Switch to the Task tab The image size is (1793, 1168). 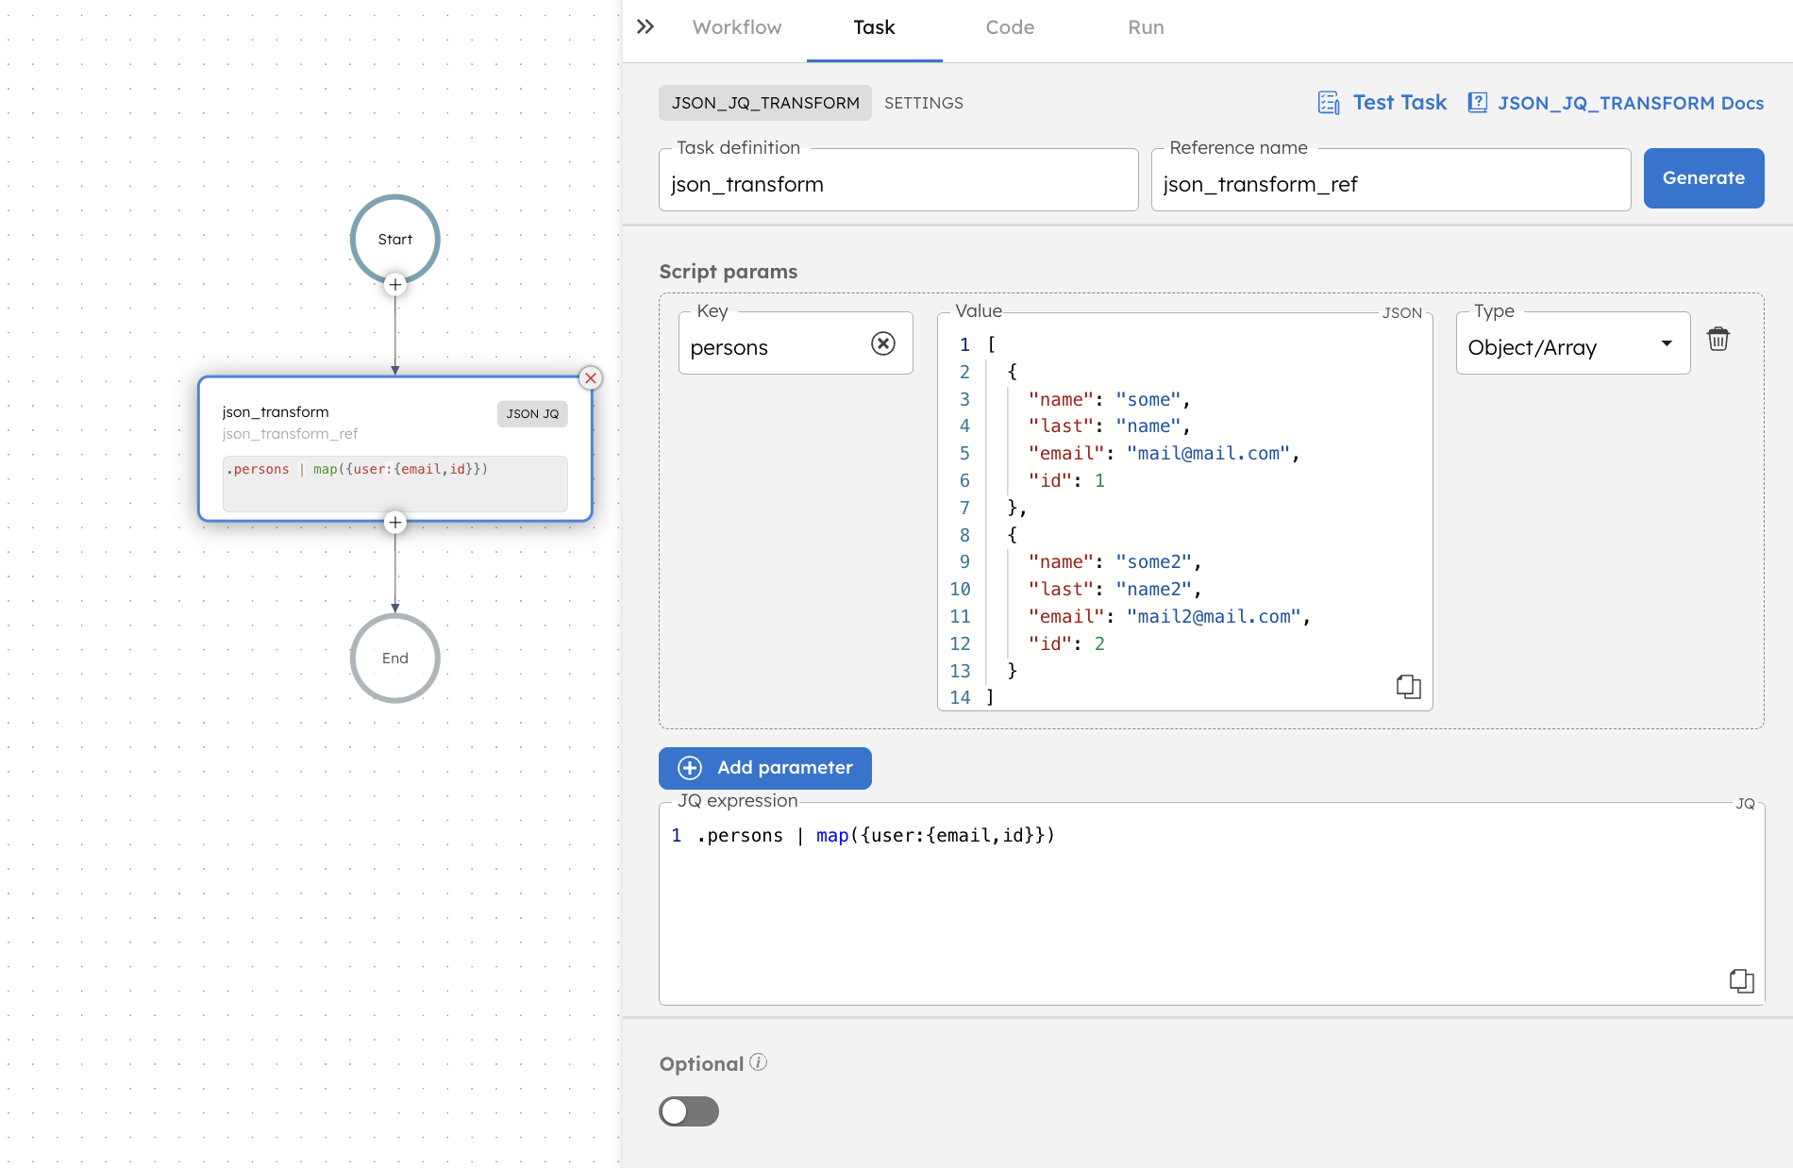[874, 27]
